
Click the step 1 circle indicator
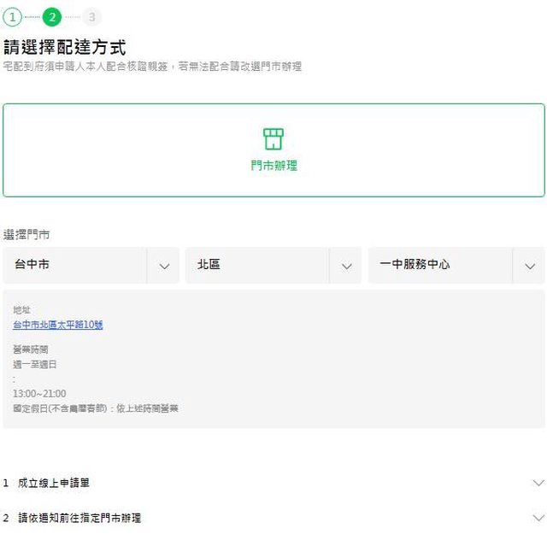coord(12,17)
